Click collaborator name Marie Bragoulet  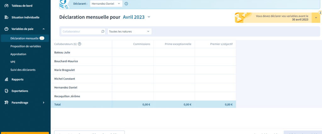(x=64, y=70)
